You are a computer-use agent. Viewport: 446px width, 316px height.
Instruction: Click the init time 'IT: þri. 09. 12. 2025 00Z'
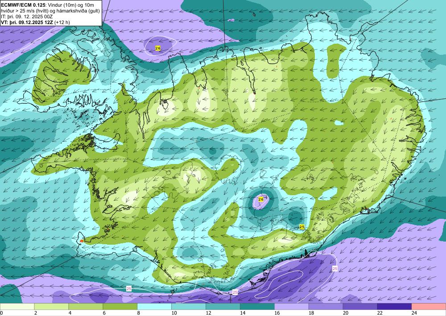coord(27,16)
